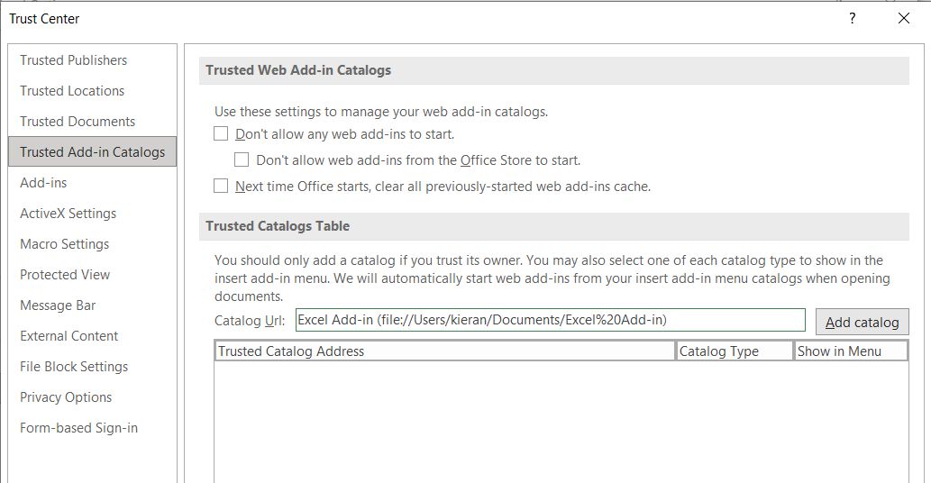This screenshot has height=483, width=931.
Task: Go to File Block Settings
Action: [74, 367]
